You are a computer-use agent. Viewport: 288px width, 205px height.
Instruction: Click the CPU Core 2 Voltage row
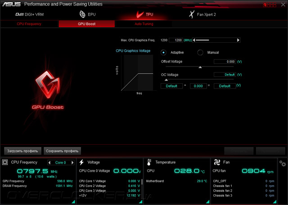pos(109,186)
